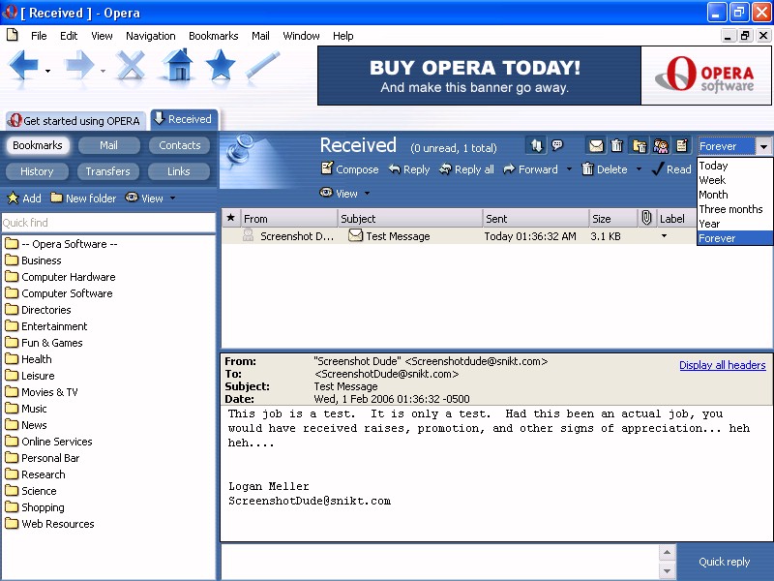Open the 'Computer Hardware' bookmark folder
This screenshot has height=581, width=774.
(x=68, y=277)
